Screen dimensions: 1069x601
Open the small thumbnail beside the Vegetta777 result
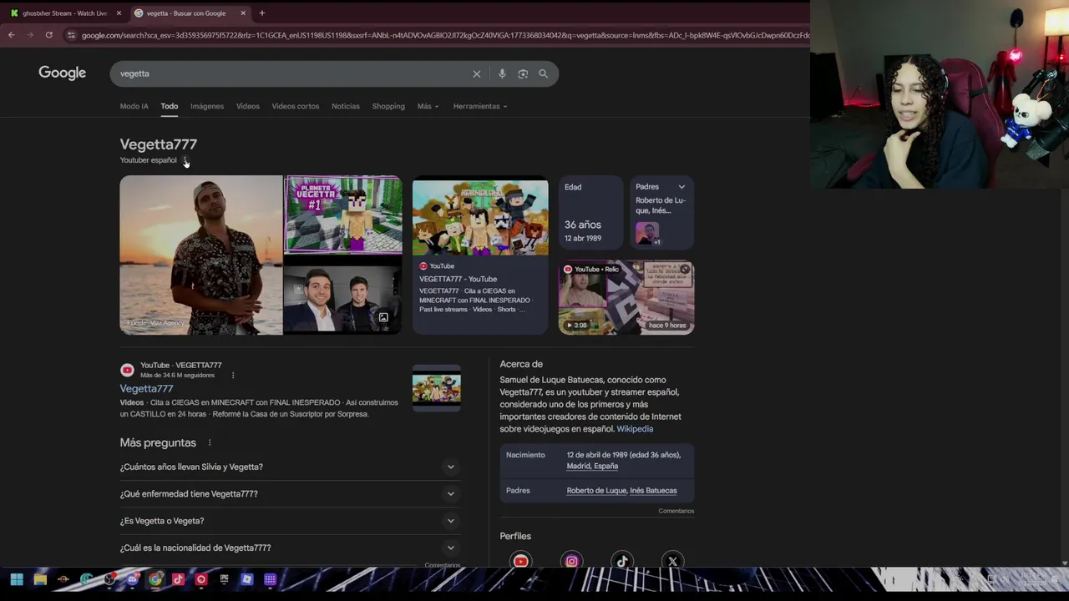[436, 388]
